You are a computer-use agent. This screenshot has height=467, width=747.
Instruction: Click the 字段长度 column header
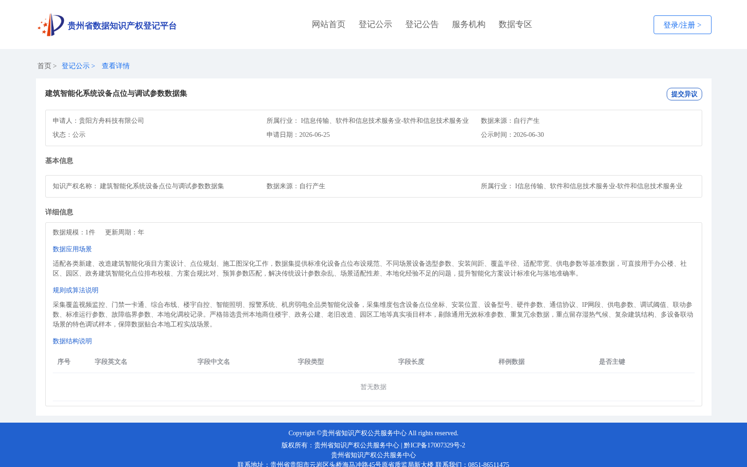411,361
